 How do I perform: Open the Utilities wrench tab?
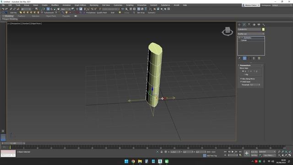coord(264,24)
